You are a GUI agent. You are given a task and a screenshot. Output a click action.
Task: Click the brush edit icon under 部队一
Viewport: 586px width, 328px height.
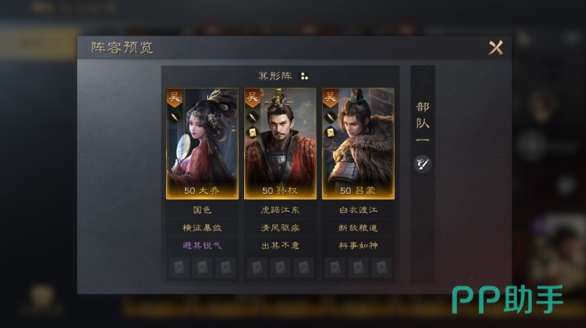[x=423, y=164]
